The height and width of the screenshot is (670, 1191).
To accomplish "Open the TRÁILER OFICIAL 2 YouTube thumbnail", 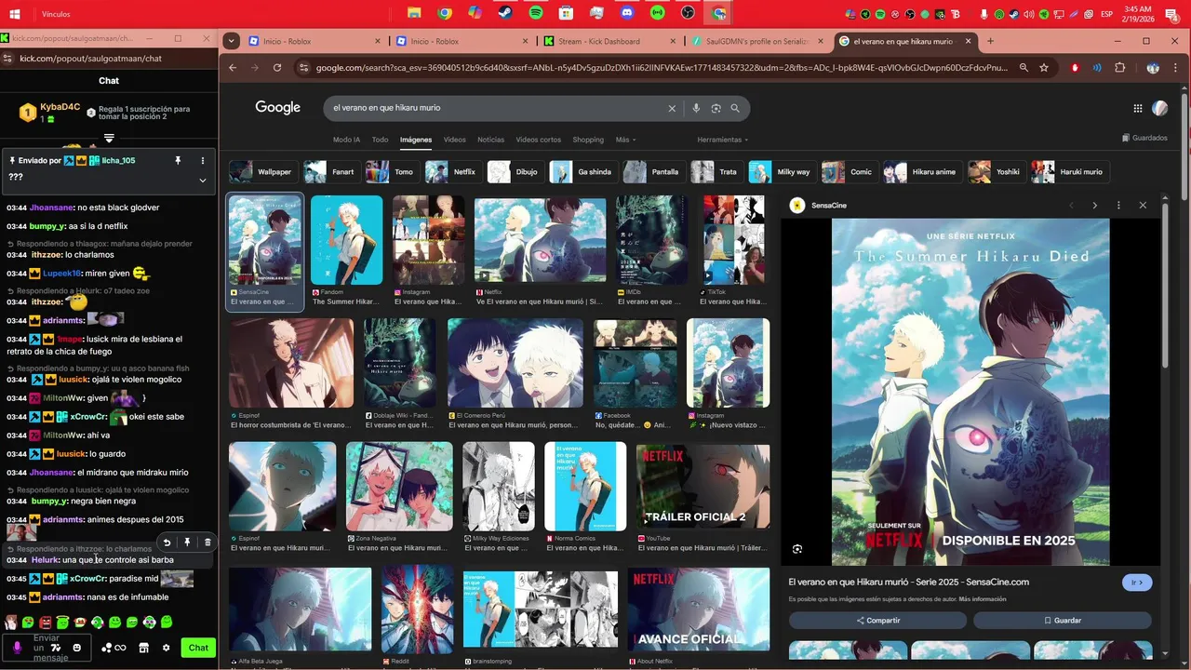I will pyautogui.click(x=703, y=487).
